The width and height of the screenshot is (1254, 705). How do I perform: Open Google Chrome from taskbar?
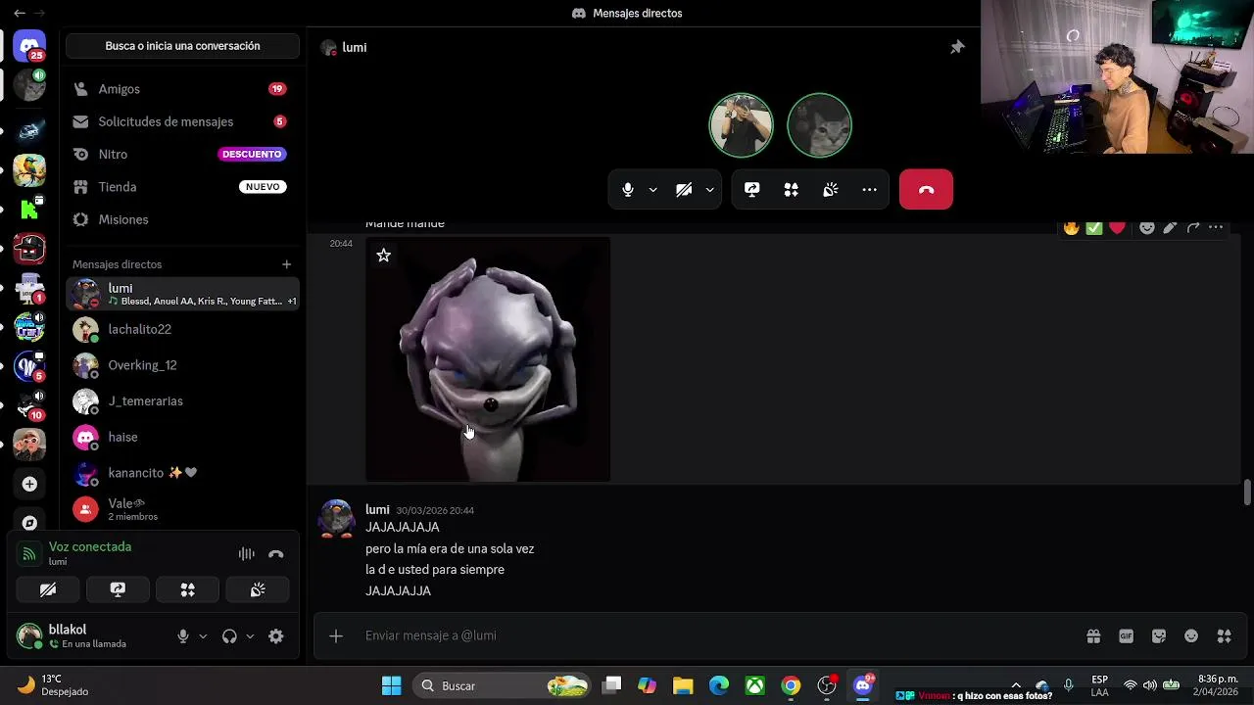point(791,685)
